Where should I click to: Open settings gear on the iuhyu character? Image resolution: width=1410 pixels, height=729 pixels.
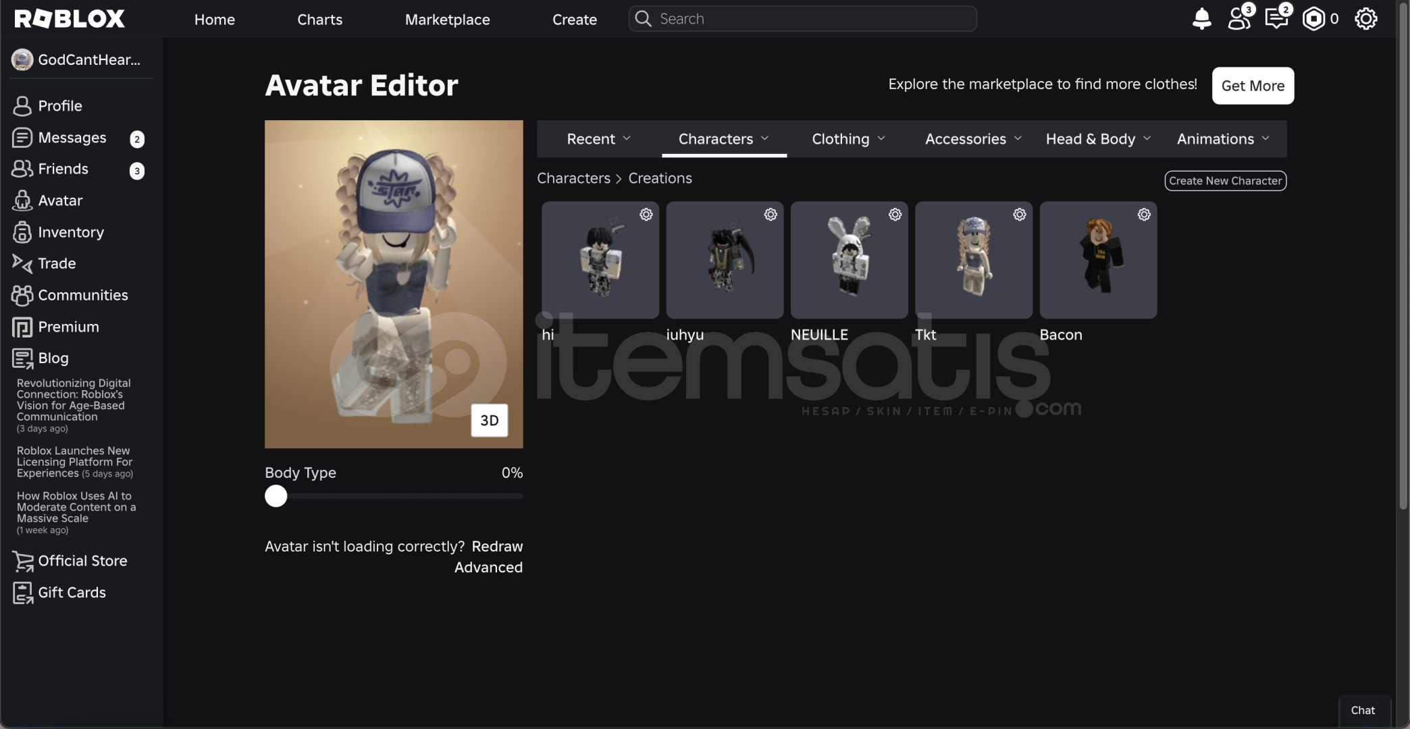tap(771, 215)
